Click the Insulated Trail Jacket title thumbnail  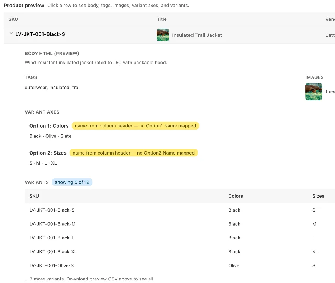(163, 35)
